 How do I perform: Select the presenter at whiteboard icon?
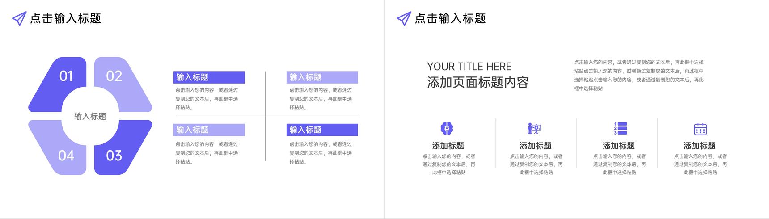534,129
